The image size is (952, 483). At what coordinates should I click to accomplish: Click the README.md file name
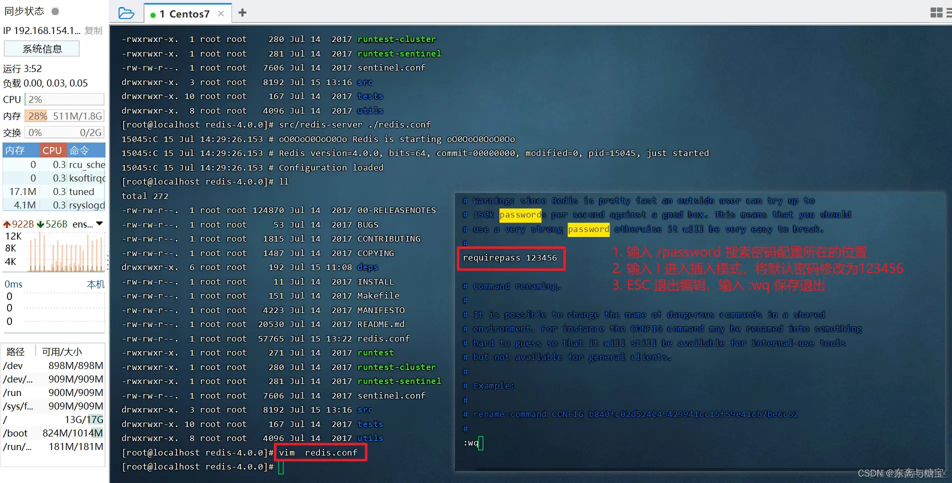coord(381,324)
